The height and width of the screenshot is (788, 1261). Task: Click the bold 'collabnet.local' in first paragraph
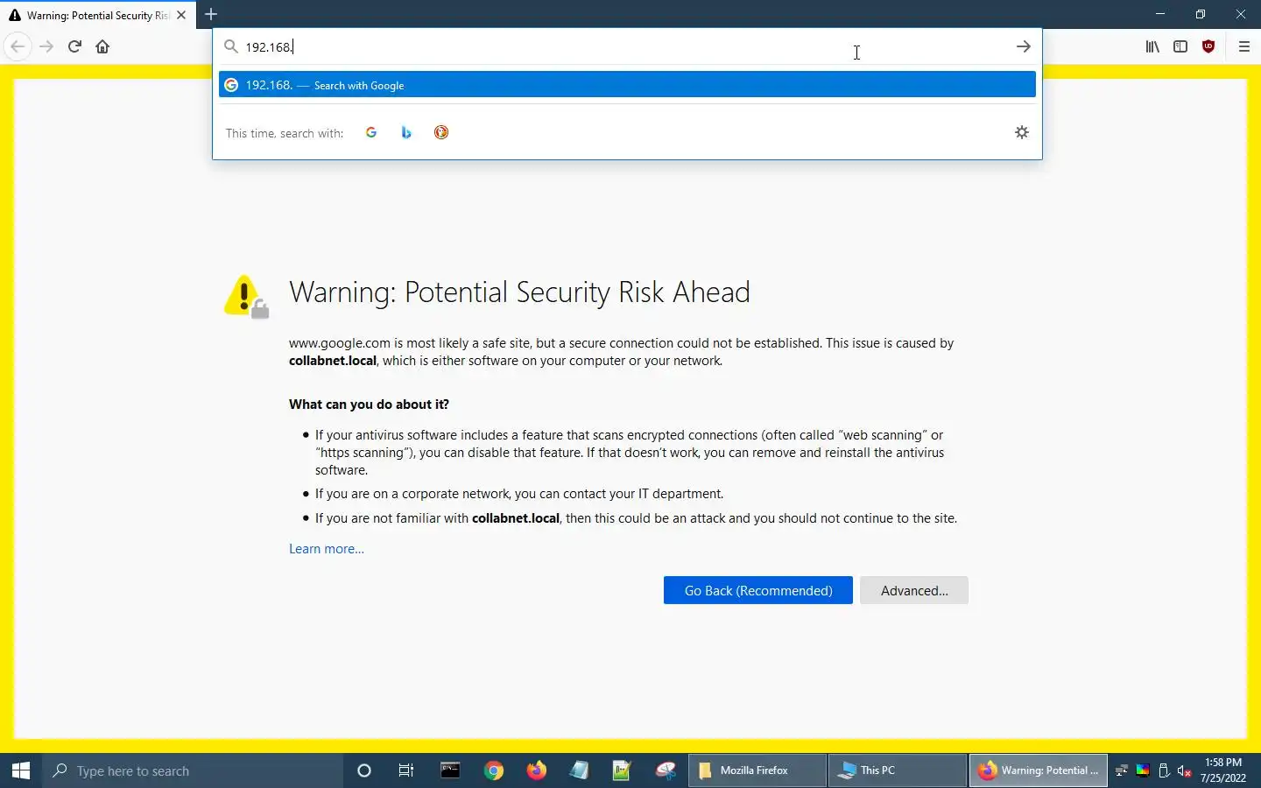coord(333,361)
